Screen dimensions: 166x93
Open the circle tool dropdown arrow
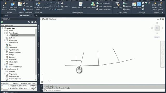click(53, 6)
